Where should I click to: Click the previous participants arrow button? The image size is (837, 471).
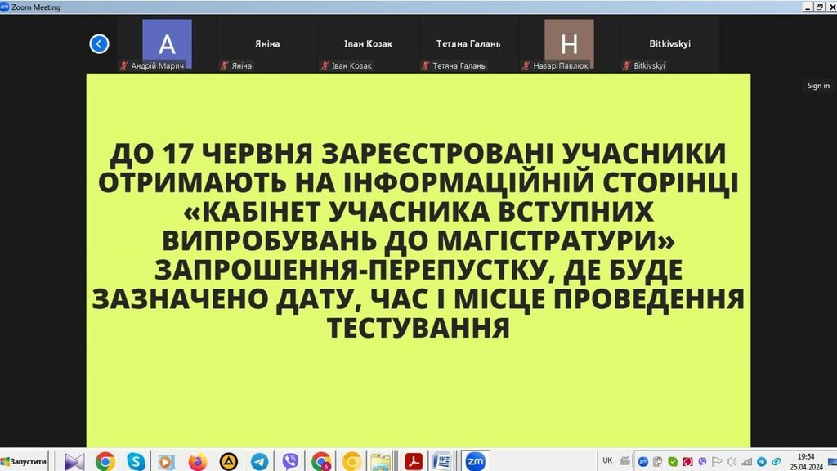pyautogui.click(x=99, y=44)
